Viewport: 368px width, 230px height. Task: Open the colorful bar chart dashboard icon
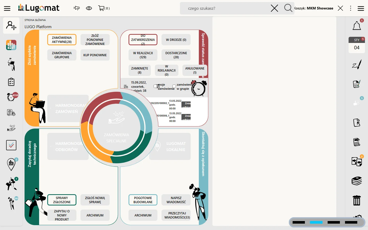(x=11, y=45)
